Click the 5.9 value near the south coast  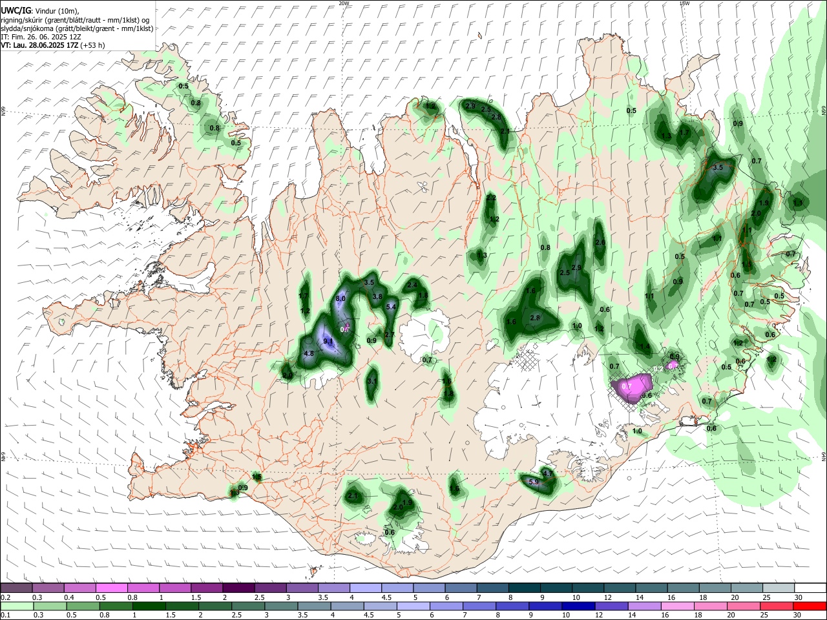[x=534, y=482]
